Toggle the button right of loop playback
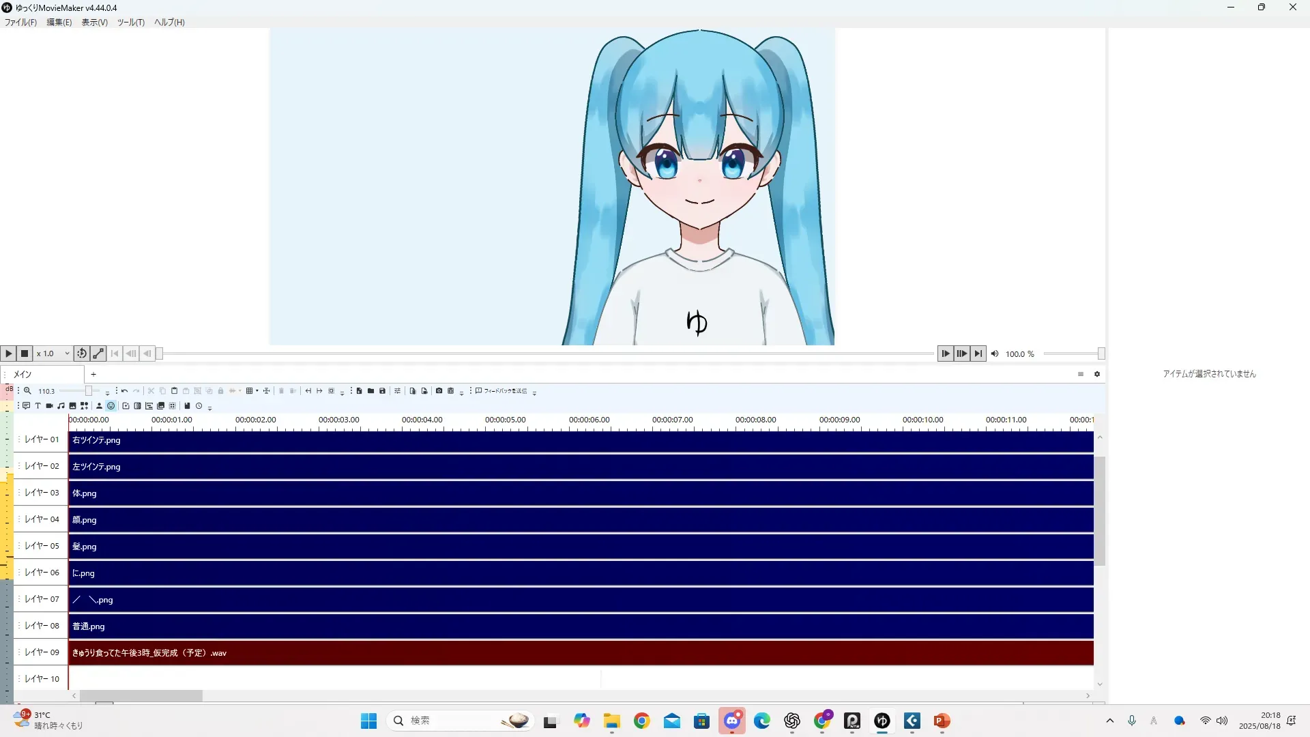The height and width of the screenshot is (737, 1310). coord(98,353)
